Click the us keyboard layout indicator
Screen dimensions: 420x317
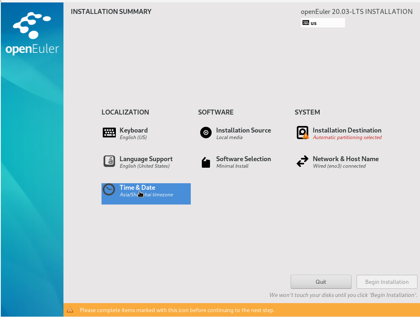[323, 23]
